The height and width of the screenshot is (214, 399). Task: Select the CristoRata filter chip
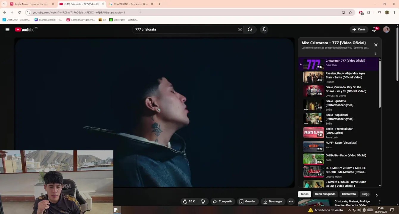coord(349,194)
